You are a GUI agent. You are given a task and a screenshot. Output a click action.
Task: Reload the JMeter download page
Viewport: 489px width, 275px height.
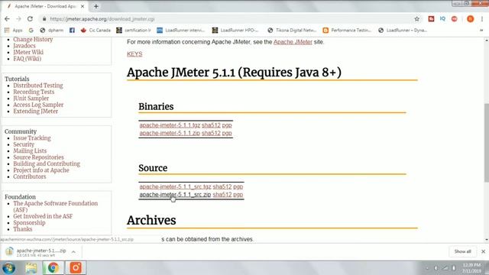click(30, 19)
